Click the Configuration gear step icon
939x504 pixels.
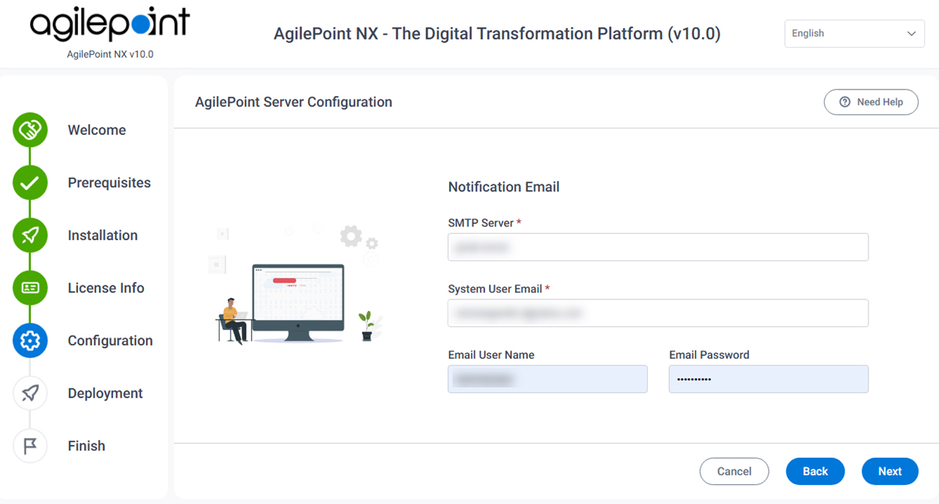coord(30,340)
